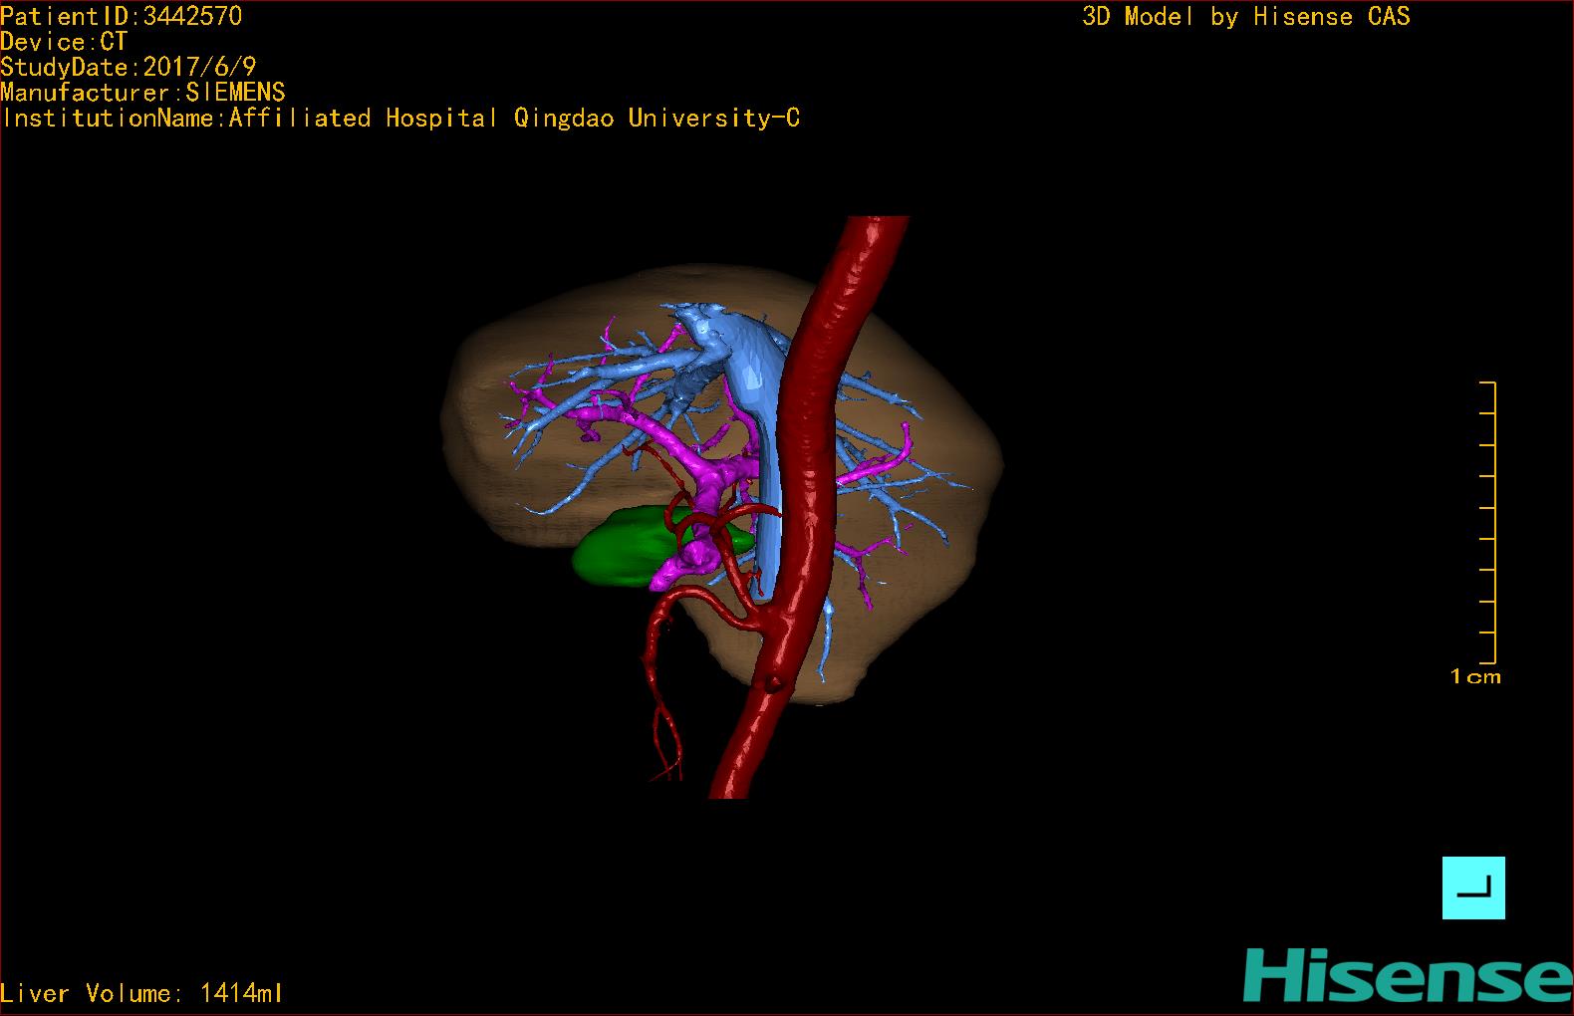Click the yellow scale ruler
This screenshot has width=1574, height=1016.
tap(1488, 522)
